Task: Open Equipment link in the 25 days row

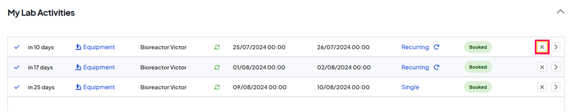Action: (x=95, y=87)
